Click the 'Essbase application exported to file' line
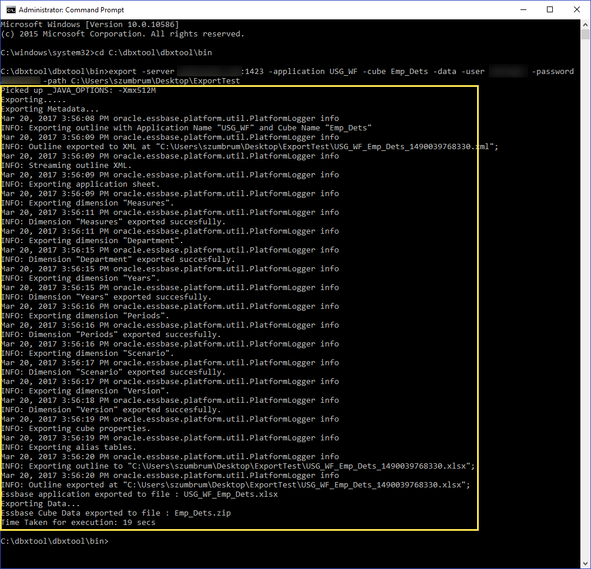Screen dimensions: 591x569 [139, 494]
